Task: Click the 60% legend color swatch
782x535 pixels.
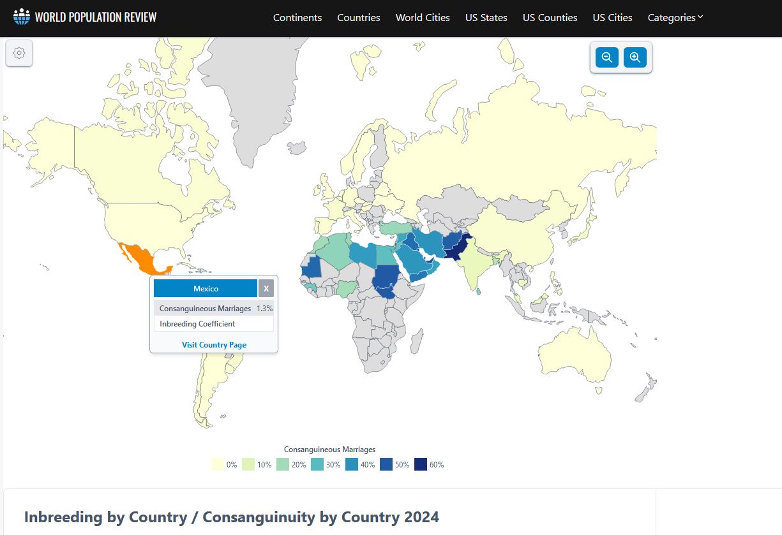Action: (x=421, y=465)
